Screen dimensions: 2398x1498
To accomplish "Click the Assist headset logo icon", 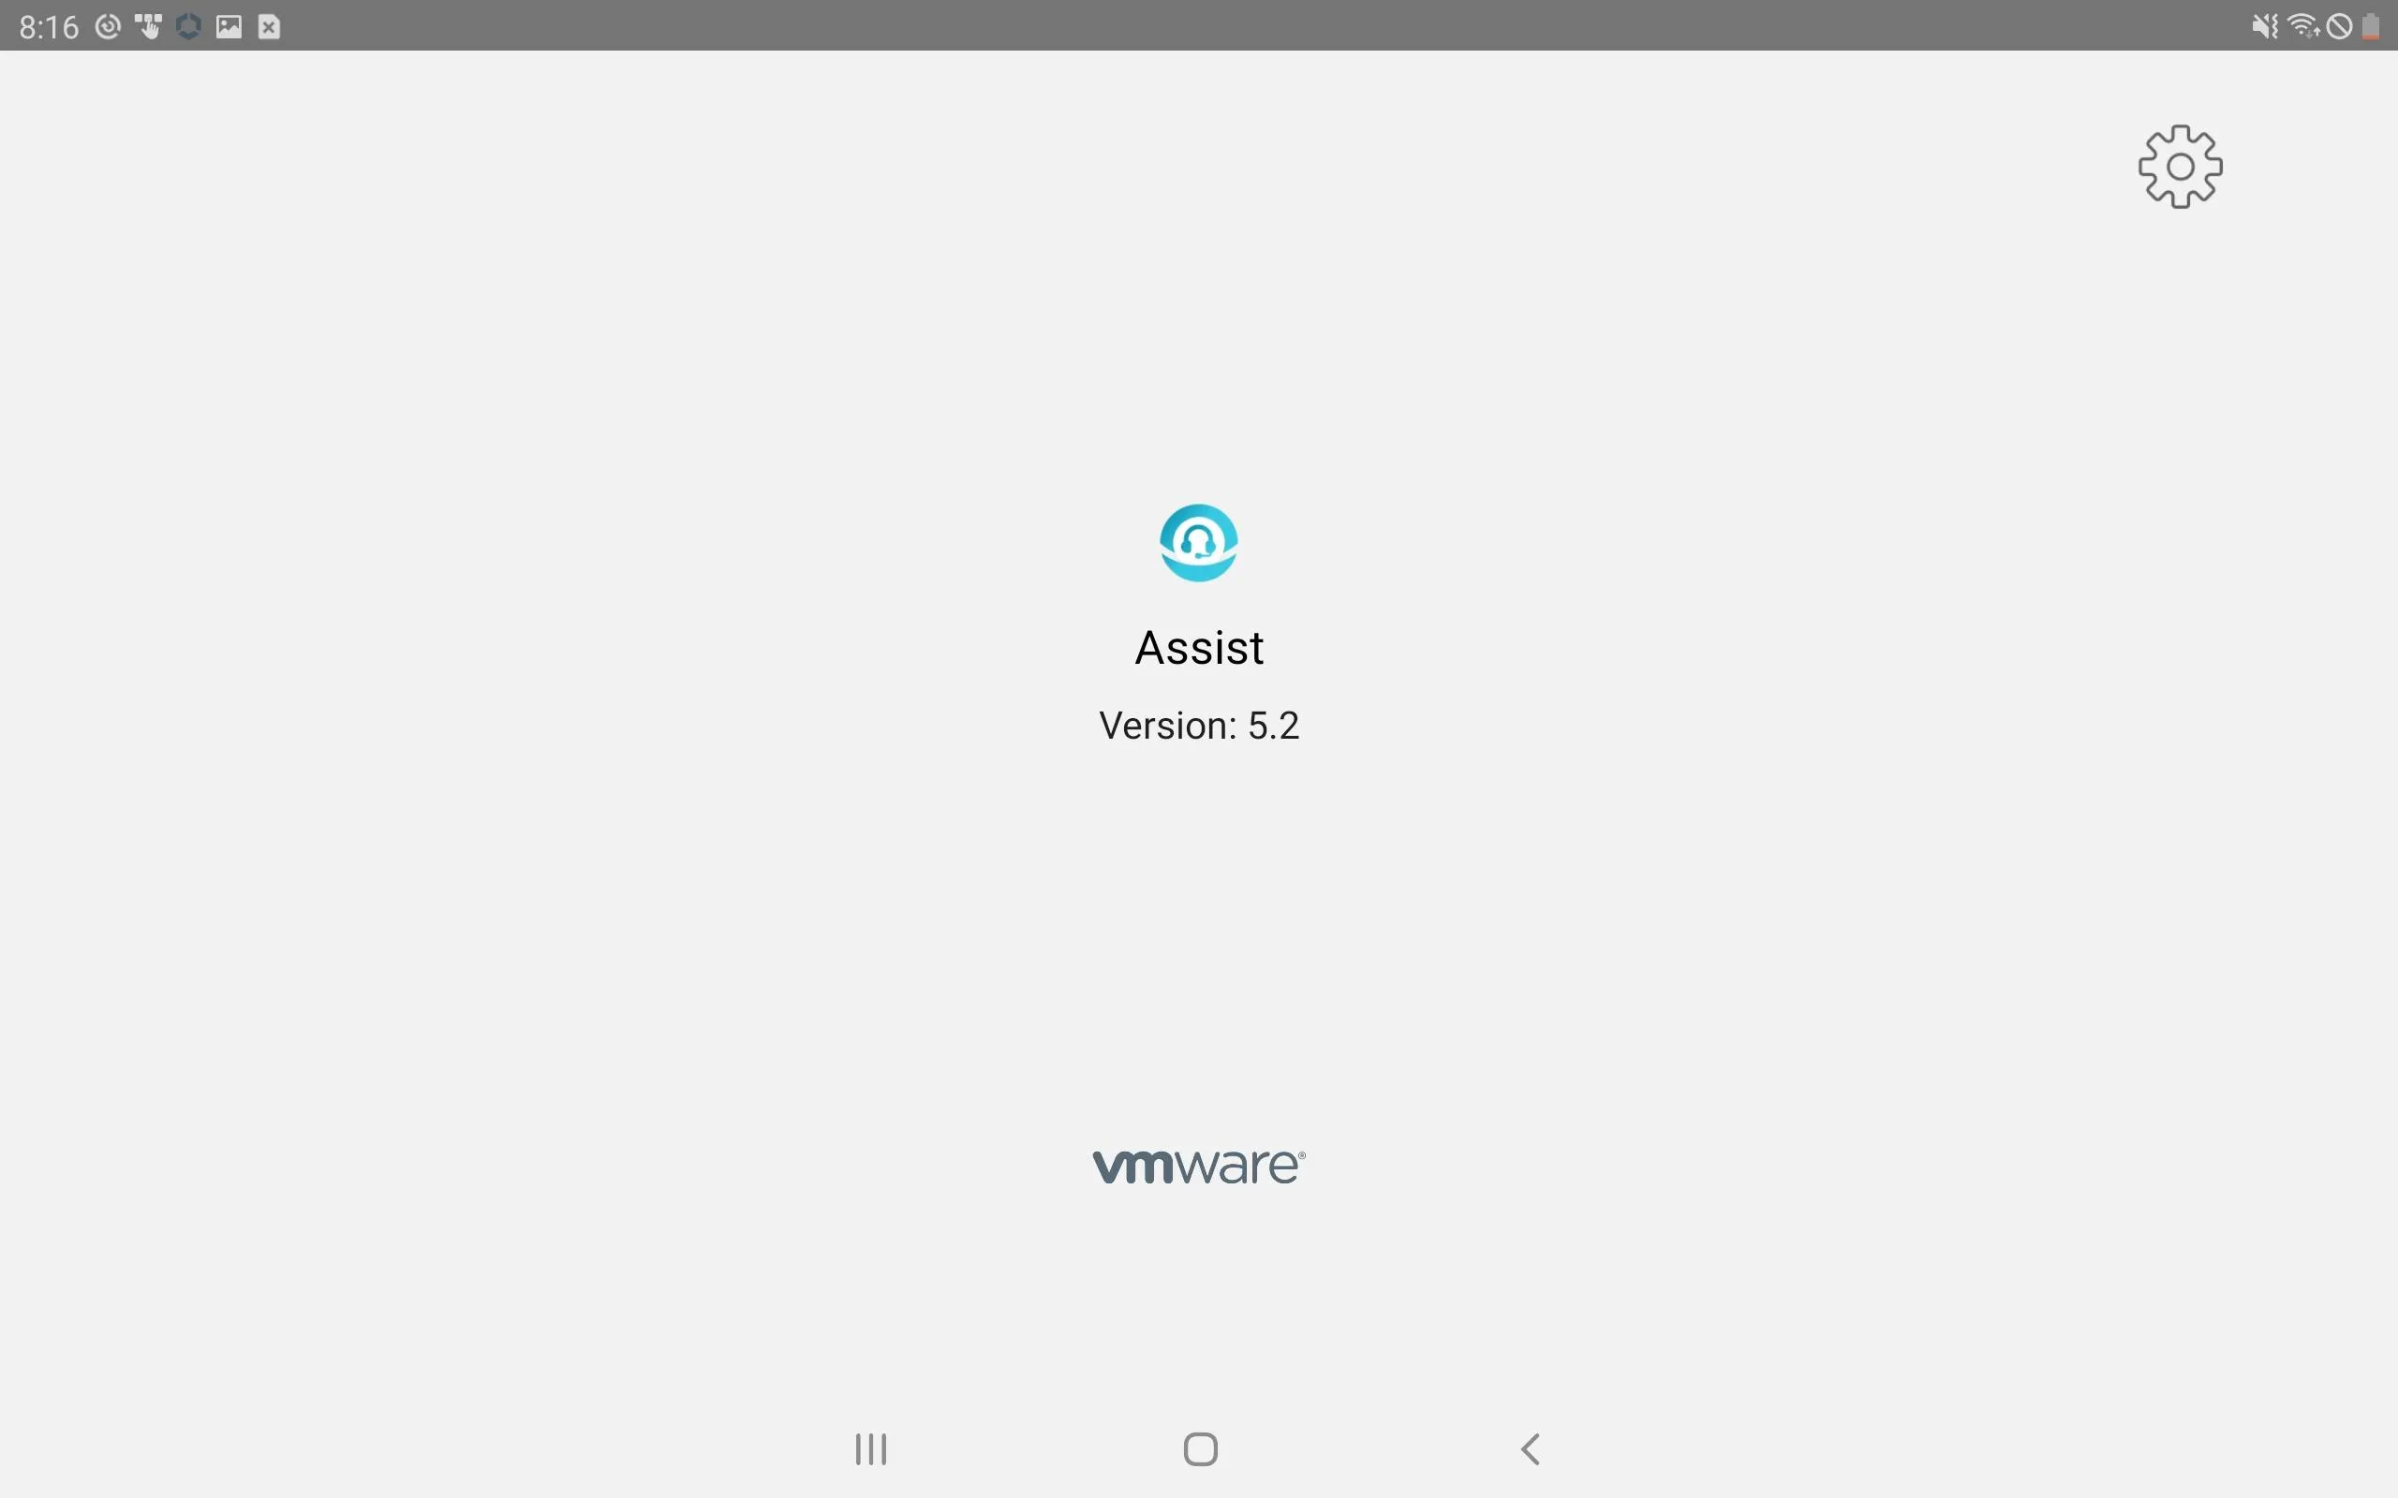I will tap(1198, 542).
